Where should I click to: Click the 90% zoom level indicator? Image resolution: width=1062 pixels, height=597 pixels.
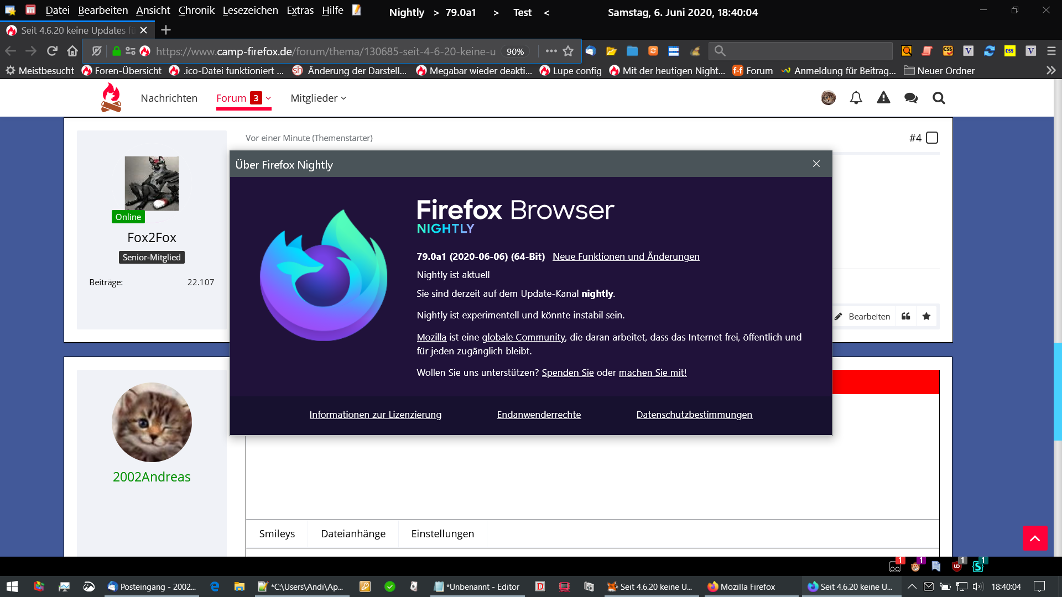[x=515, y=51]
